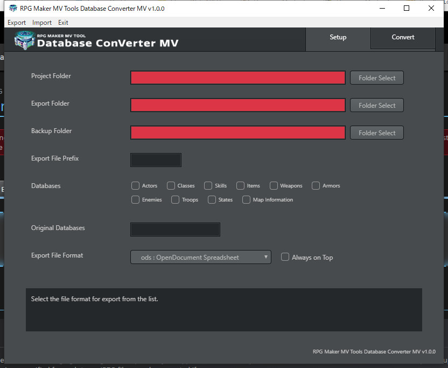The height and width of the screenshot is (368, 448).
Task: Click Folder Select for Backup Folder
Action: click(x=376, y=133)
